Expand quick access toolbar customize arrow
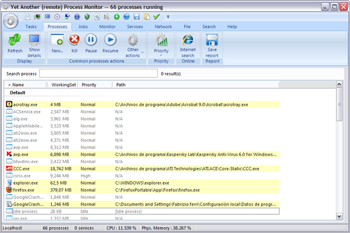The image size is (350, 233). (168, 17)
